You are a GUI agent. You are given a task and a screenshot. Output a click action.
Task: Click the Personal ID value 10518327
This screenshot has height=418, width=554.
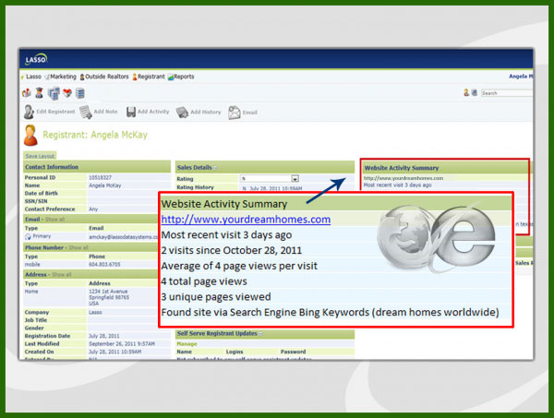click(x=100, y=177)
